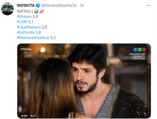The image size is (157, 119).
Task: Click the #Moises watermark in the image
Action: click(x=26, y=49)
